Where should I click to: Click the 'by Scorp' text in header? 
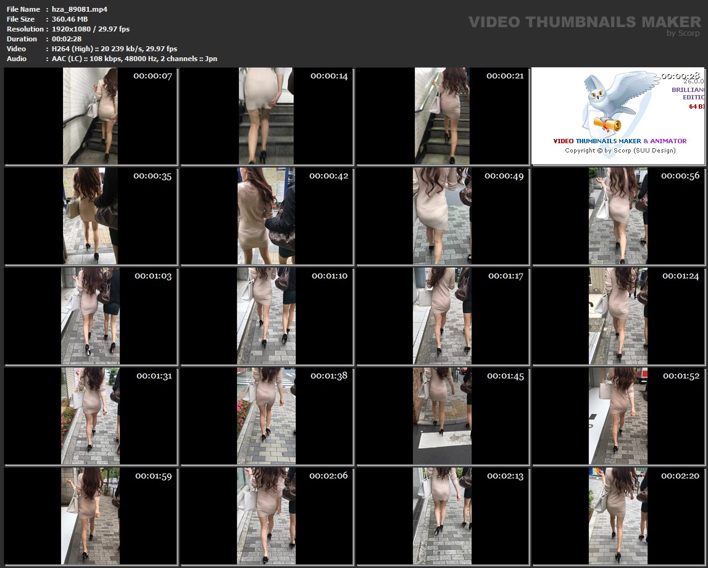click(683, 33)
